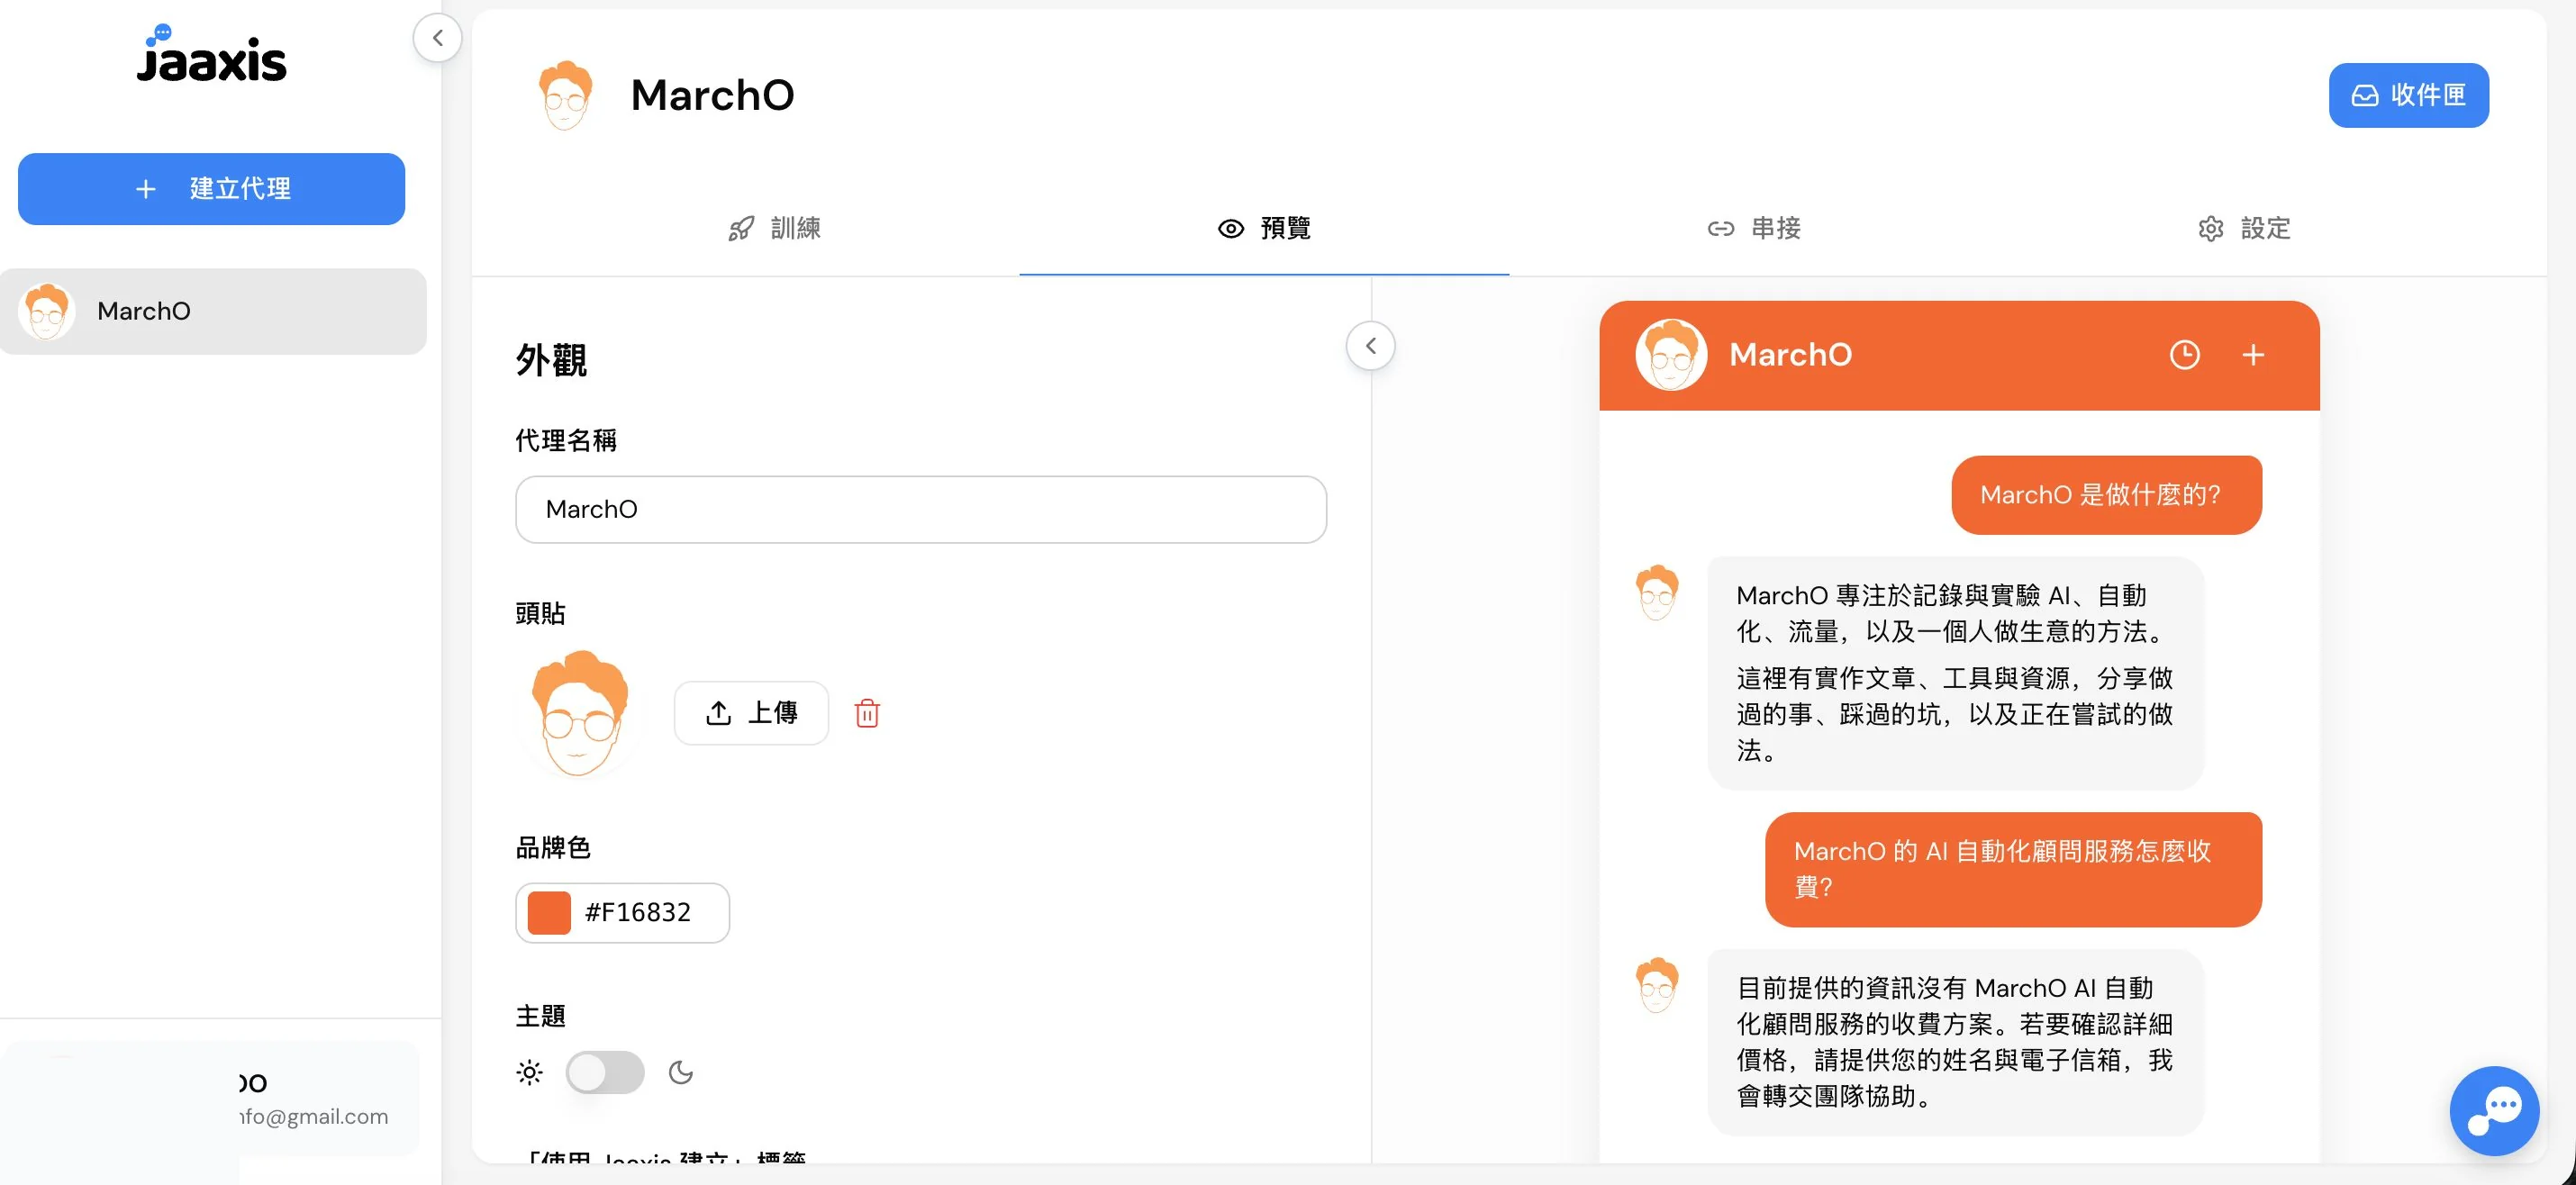Viewport: 2576px width, 1185px height.
Task: Click the Jaaxis logo
Action: pos(212,55)
